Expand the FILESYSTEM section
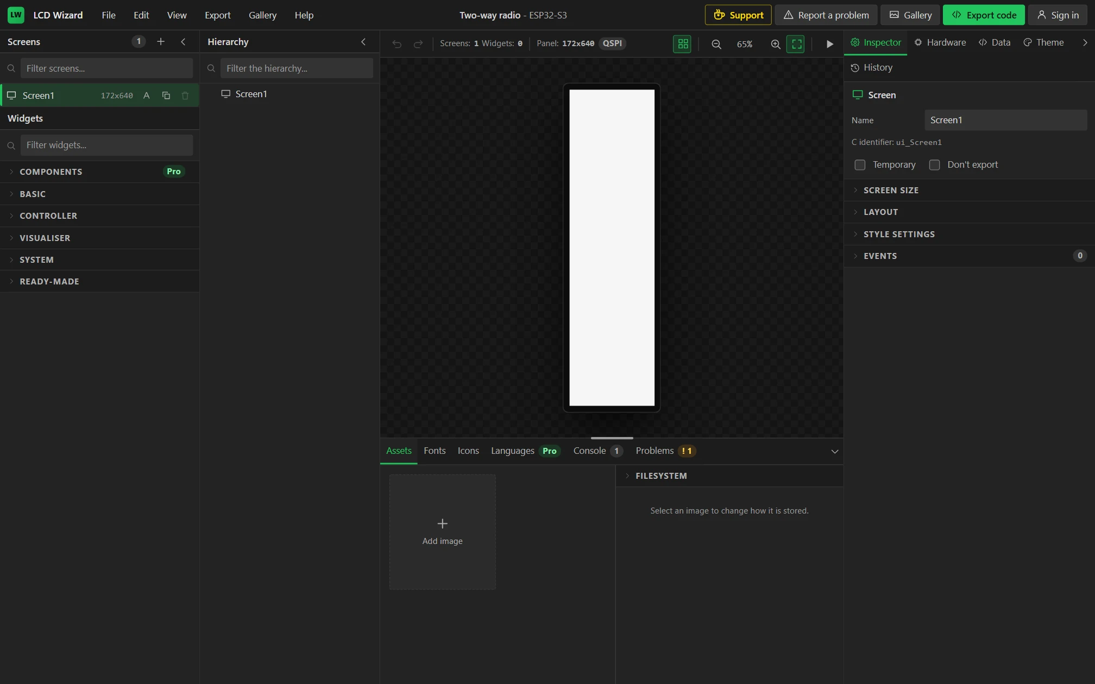 tap(729, 476)
